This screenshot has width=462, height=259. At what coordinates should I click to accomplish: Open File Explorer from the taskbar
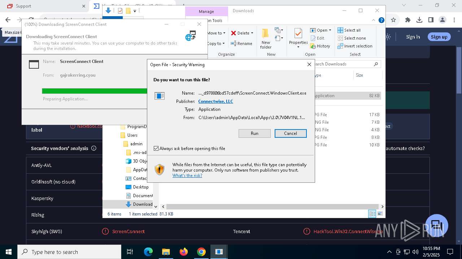point(166,252)
